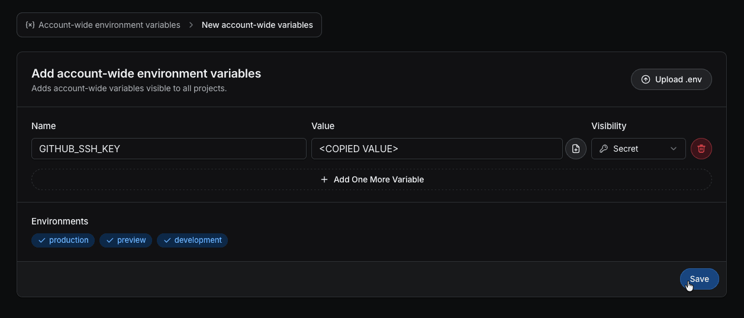Click the upload arrow icon
This screenshot has width=744, height=318.
(646, 79)
